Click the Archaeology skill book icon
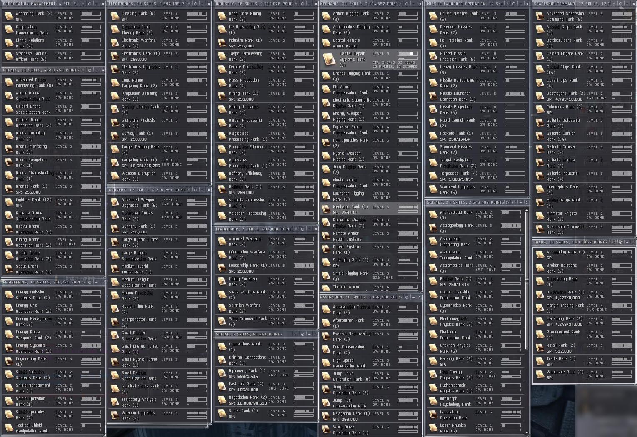 [x=433, y=215]
